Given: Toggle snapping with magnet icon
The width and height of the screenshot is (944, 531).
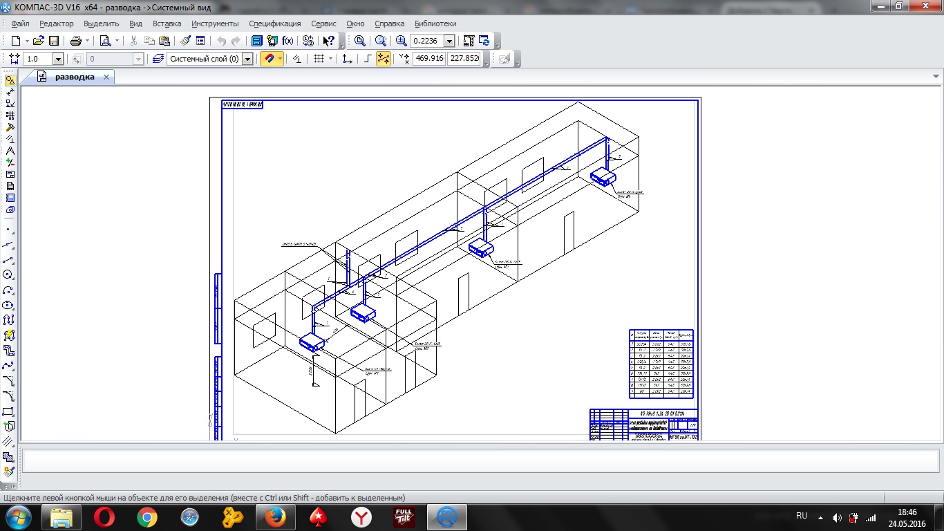Looking at the screenshot, I should pos(269,59).
